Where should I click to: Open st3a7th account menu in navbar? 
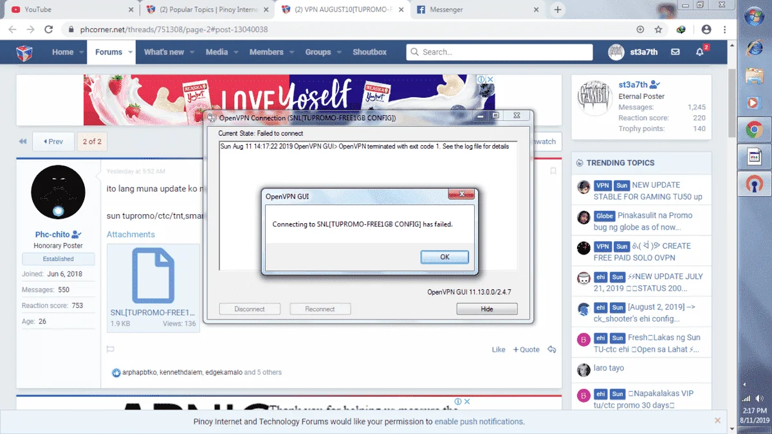[x=633, y=52]
